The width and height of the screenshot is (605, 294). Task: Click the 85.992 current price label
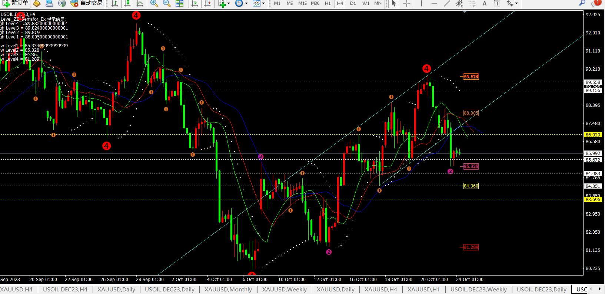[593, 153]
